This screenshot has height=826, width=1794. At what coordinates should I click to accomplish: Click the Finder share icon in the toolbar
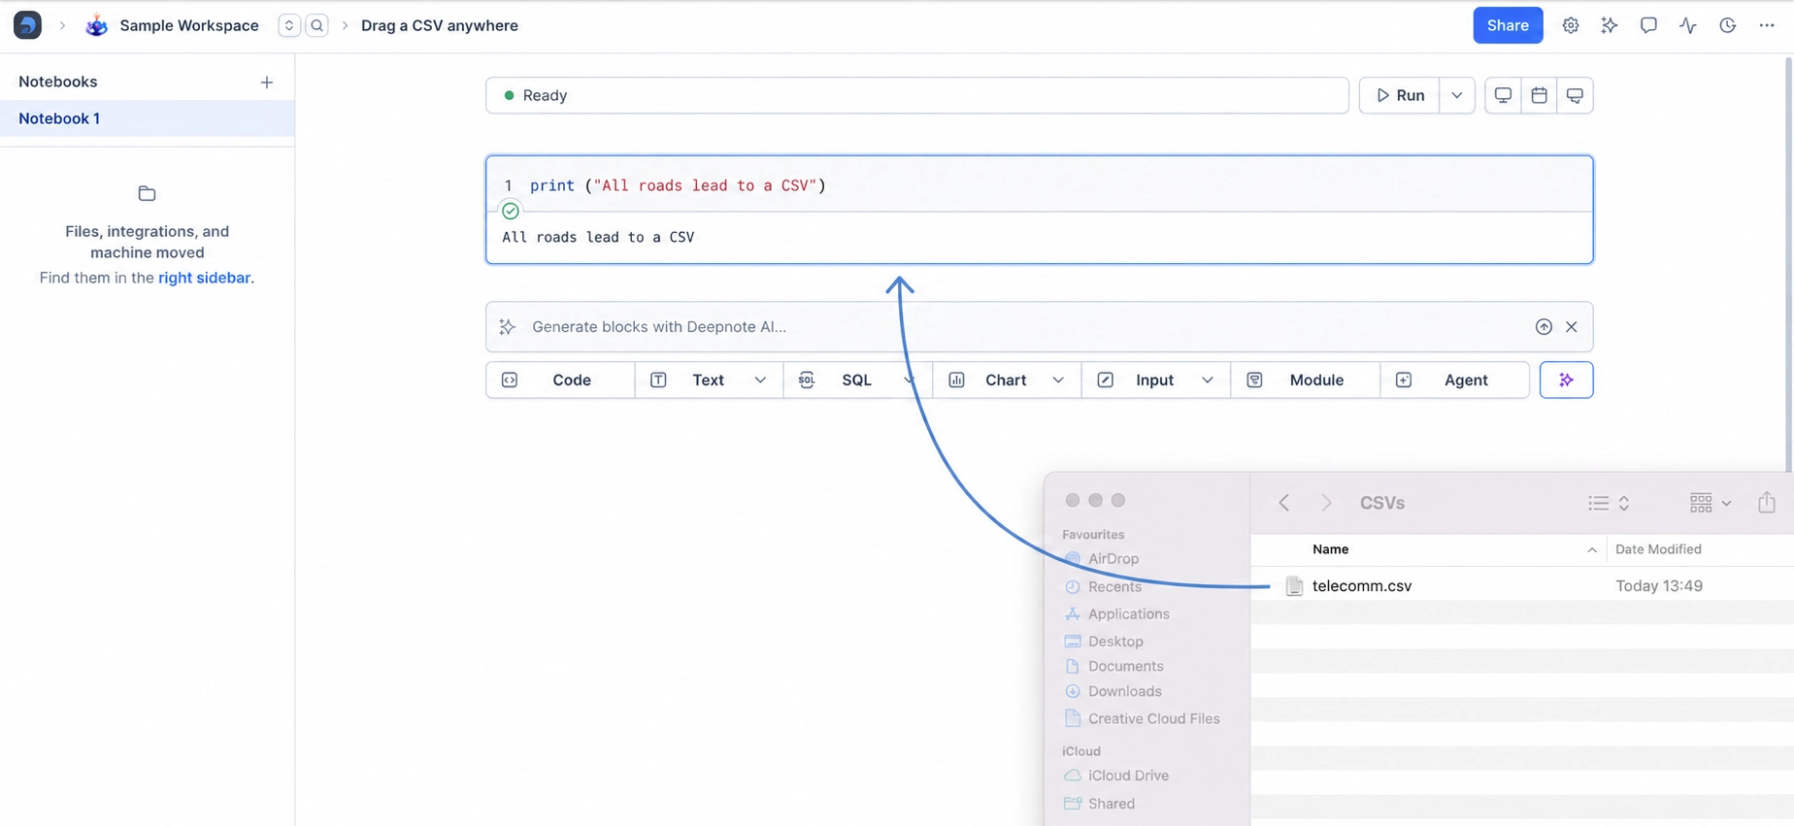1767,503
